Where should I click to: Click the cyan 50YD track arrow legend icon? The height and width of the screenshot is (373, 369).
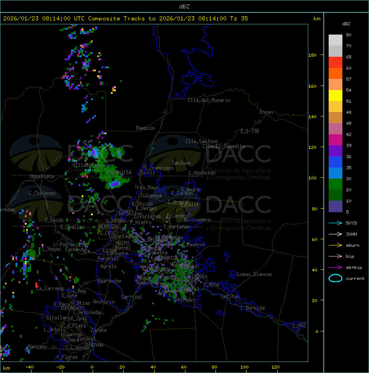coord(335,223)
